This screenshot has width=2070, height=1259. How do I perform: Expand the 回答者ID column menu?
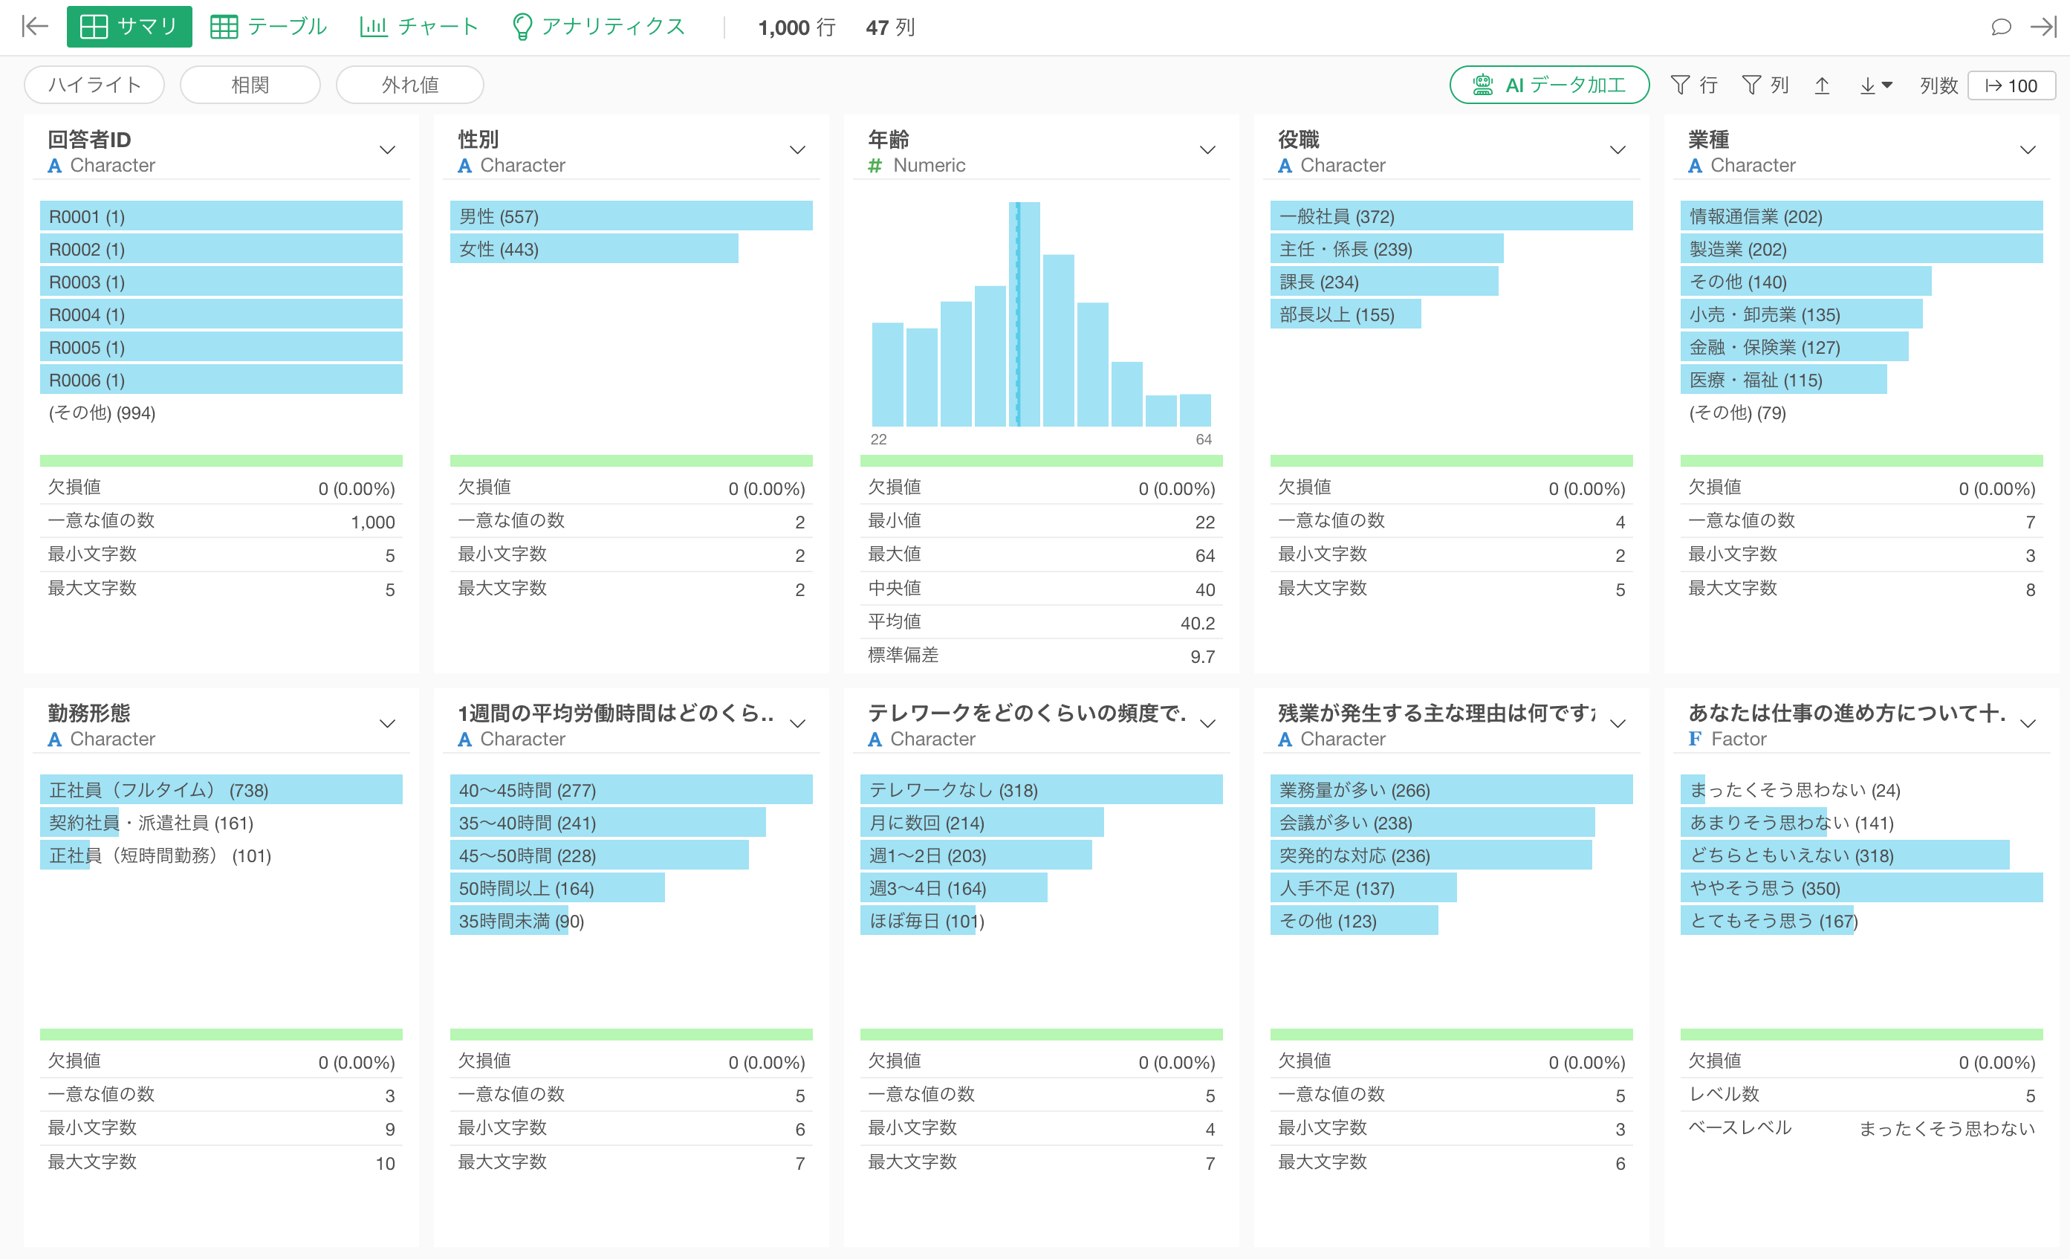coord(387,150)
